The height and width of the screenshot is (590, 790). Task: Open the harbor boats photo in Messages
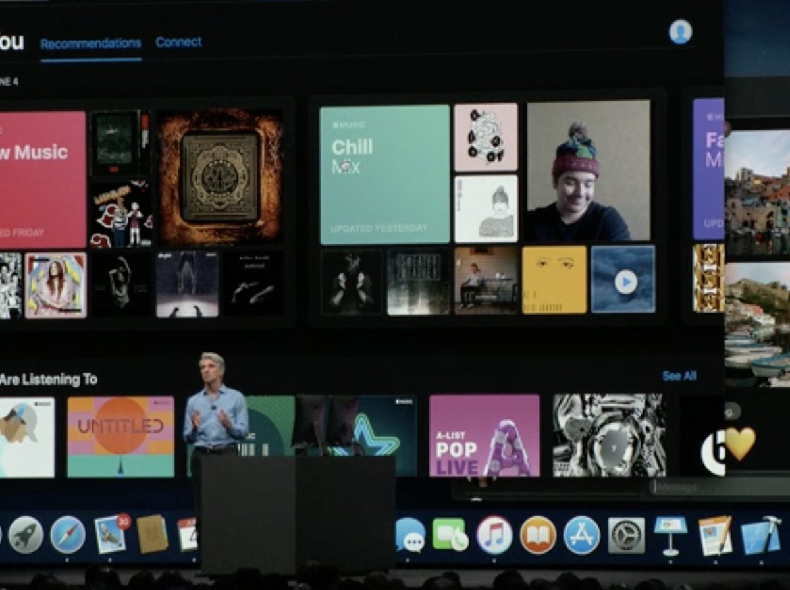point(757,324)
